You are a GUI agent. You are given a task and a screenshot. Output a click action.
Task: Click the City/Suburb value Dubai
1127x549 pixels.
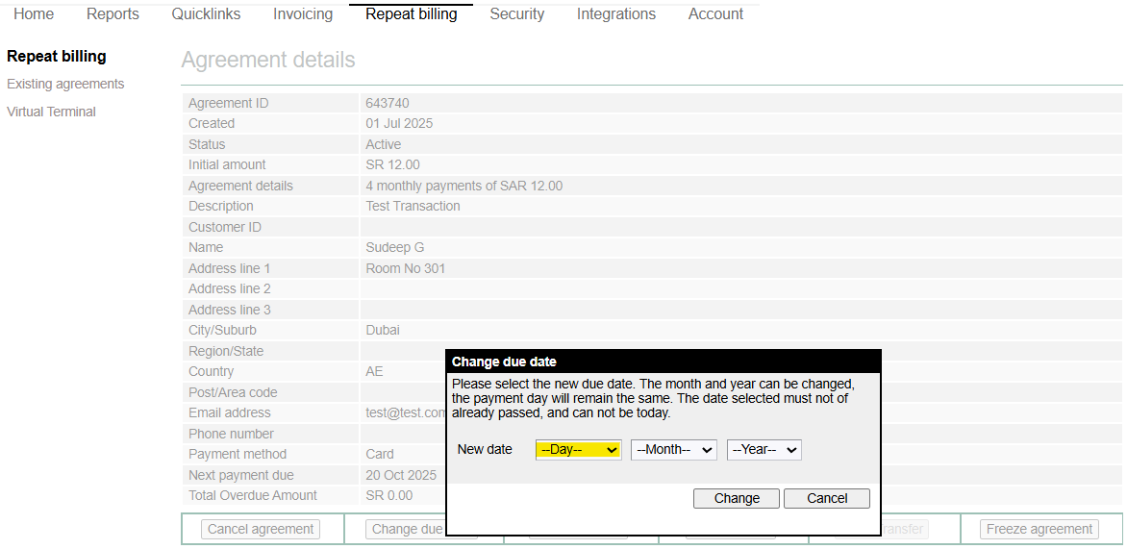(383, 330)
